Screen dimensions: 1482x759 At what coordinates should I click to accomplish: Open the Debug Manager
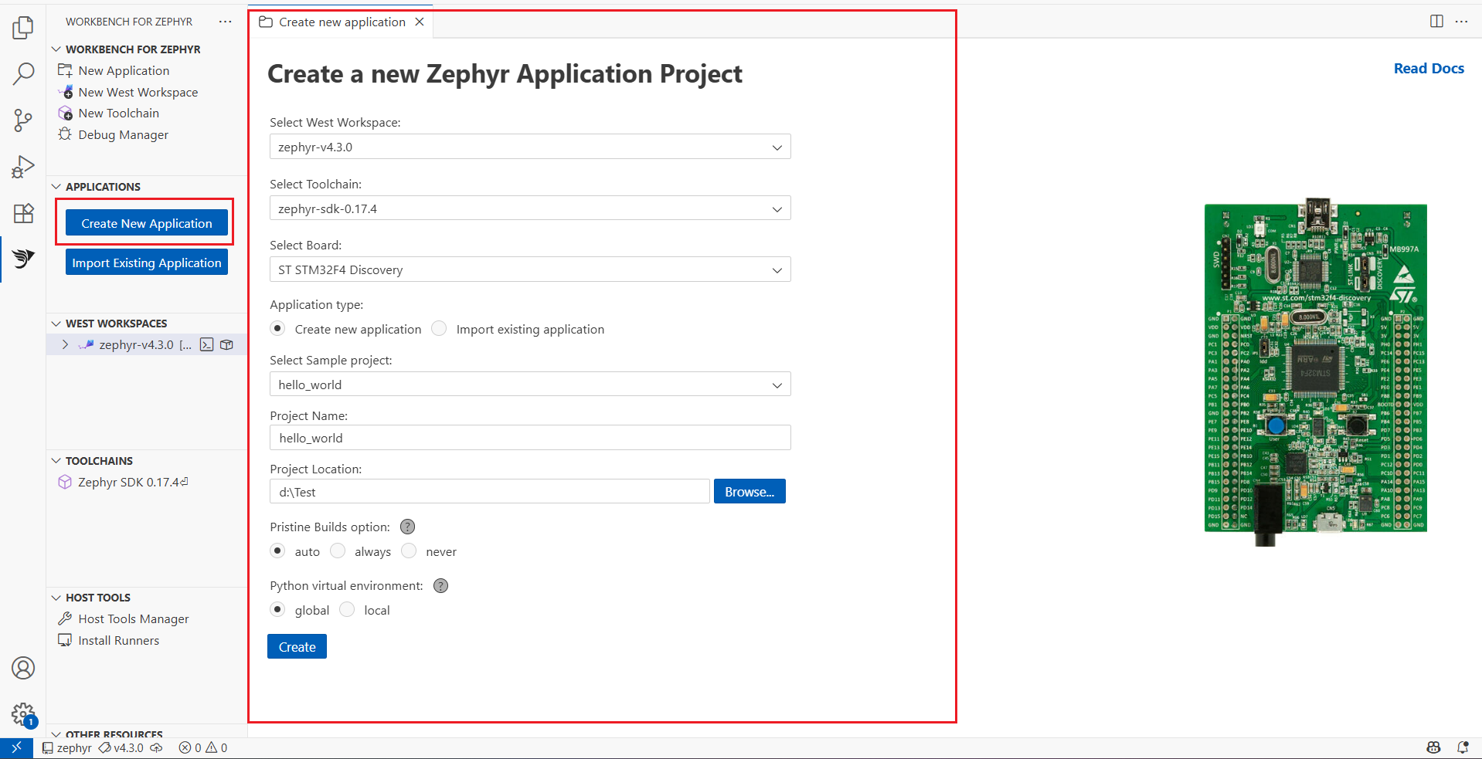(123, 134)
